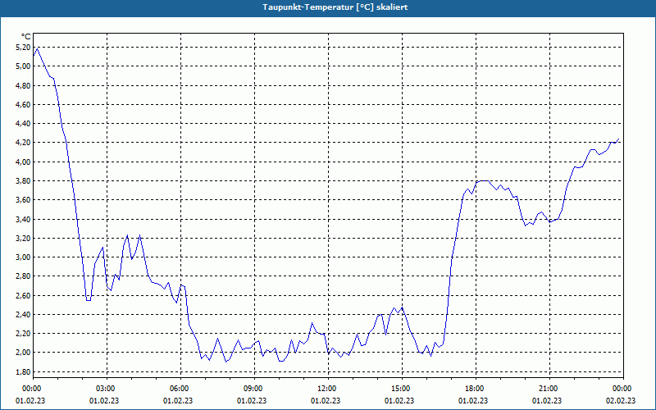Click the 2,80 y-axis value
The height and width of the screenshot is (410, 656).
click(23, 276)
